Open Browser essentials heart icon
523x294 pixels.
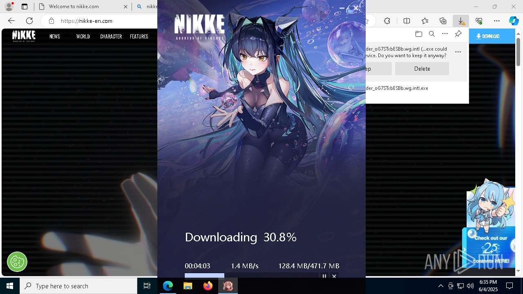tap(479, 21)
